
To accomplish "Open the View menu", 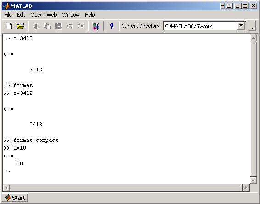I will point(36,15).
